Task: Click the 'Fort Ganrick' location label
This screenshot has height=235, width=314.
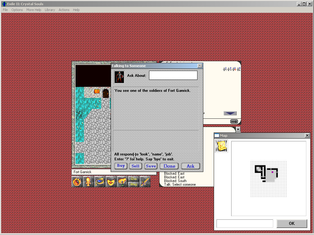Action: (x=82, y=172)
